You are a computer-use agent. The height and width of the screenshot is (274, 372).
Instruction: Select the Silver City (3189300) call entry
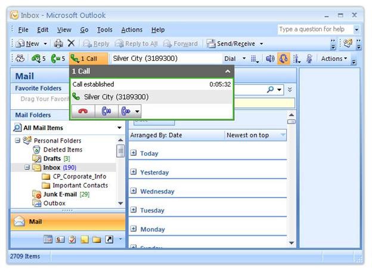151,97
